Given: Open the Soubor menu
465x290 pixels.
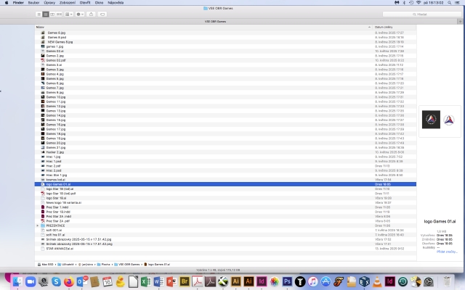Looking at the screenshot, I should [x=33, y=3].
